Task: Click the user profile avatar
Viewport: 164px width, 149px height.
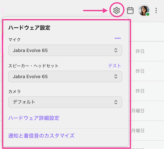Action: [x=143, y=10]
